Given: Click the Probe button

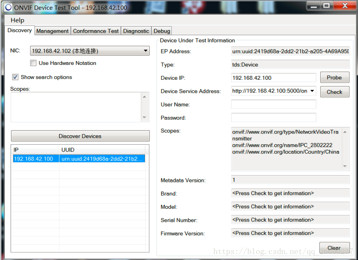Looking at the screenshot, I should (335, 78).
